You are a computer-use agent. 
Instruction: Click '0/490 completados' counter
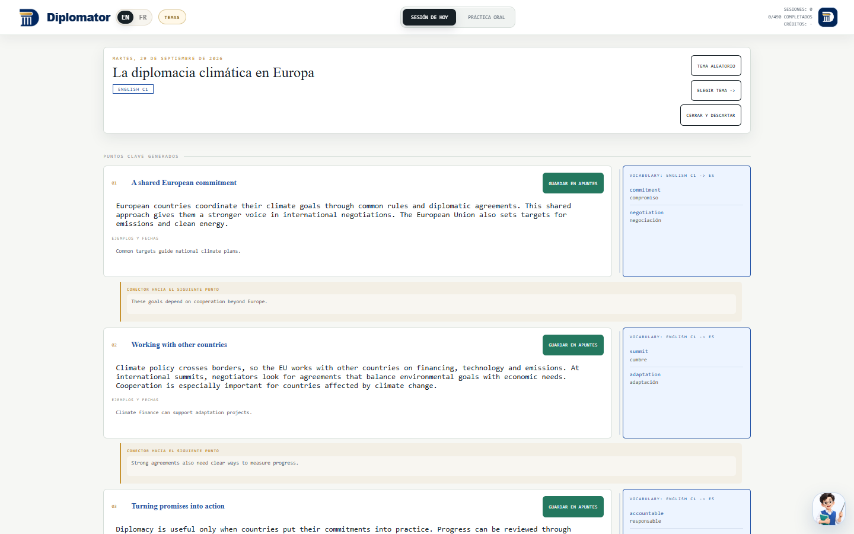pyautogui.click(x=790, y=17)
